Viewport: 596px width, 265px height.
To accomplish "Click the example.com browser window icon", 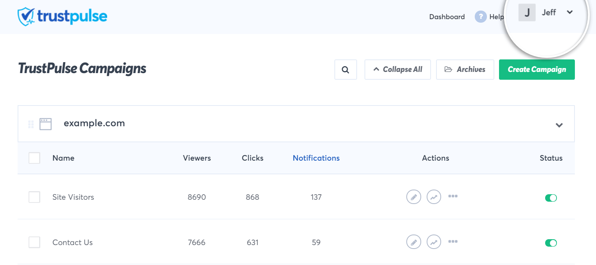I will (45, 124).
